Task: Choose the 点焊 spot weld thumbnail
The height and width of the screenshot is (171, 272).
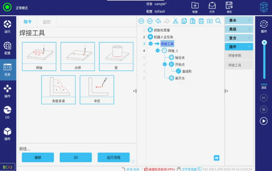Action: [x=78, y=56]
